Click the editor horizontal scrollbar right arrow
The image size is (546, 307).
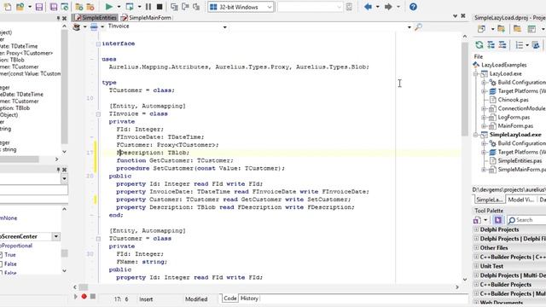(x=457, y=287)
